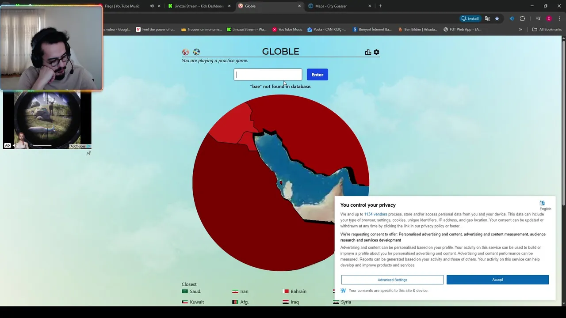Select Iraq in the Closest list
This screenshot has width=566, height=318.
click(291, 302)
